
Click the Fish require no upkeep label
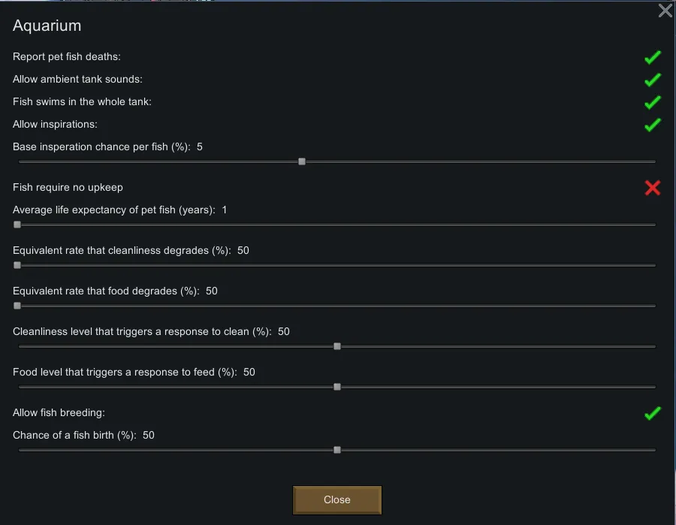[68, 187]
